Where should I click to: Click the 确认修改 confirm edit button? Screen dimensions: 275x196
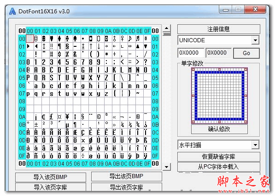[x=219, y=129]
